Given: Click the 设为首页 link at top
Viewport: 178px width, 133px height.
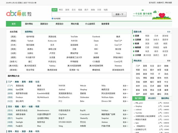Looking at the screenshot, I should (152, 2).
